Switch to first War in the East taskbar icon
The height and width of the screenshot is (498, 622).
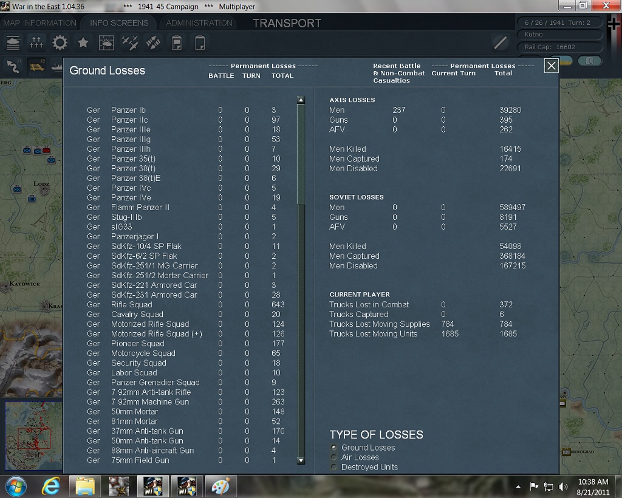[x=152, y=486]
